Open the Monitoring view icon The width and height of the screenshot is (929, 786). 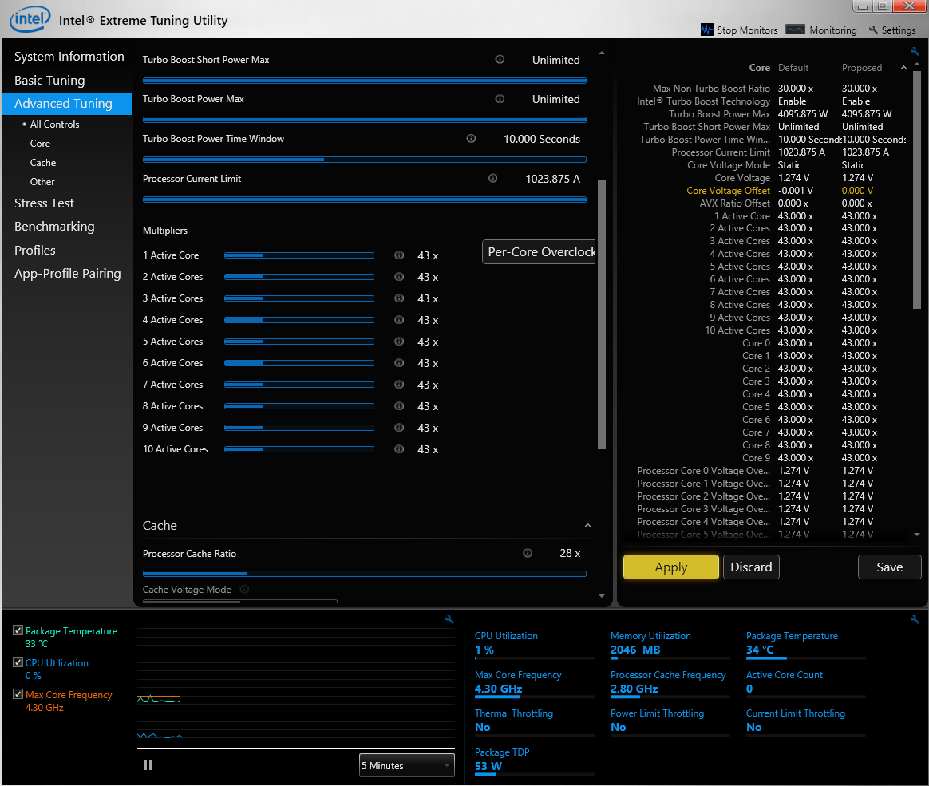point(795,30)
